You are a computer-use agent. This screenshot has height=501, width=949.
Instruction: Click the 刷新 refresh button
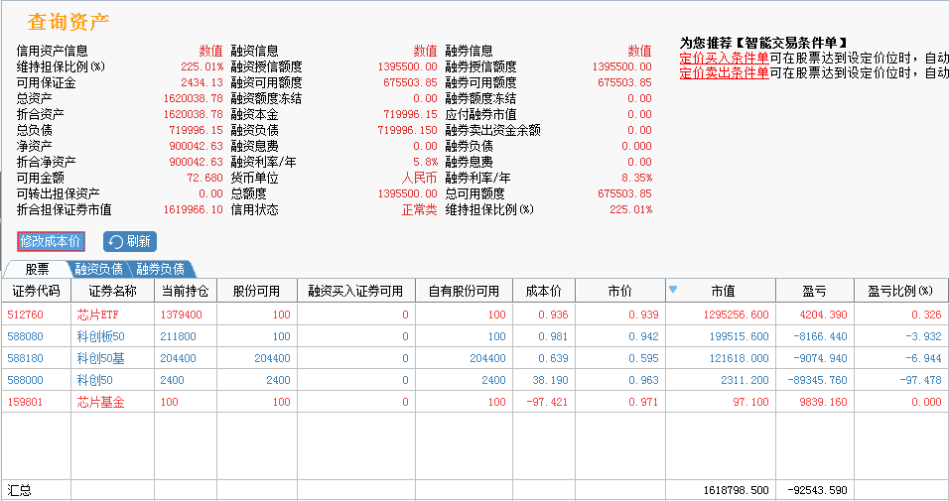pos(130,241)
